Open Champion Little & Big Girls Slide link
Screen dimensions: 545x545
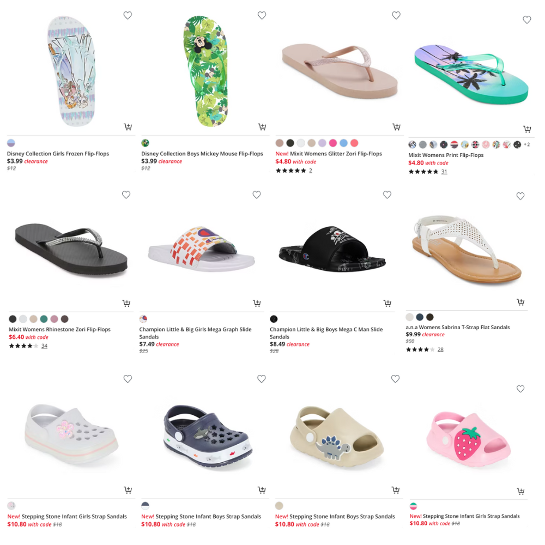[x=195, y=333]
